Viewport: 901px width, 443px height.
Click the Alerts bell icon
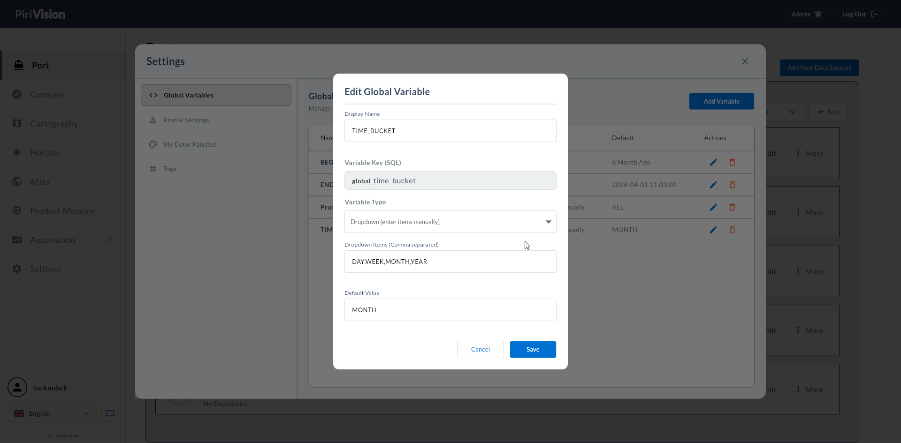coord(818,14)
